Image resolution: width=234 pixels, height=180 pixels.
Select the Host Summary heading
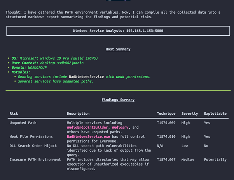118,49
